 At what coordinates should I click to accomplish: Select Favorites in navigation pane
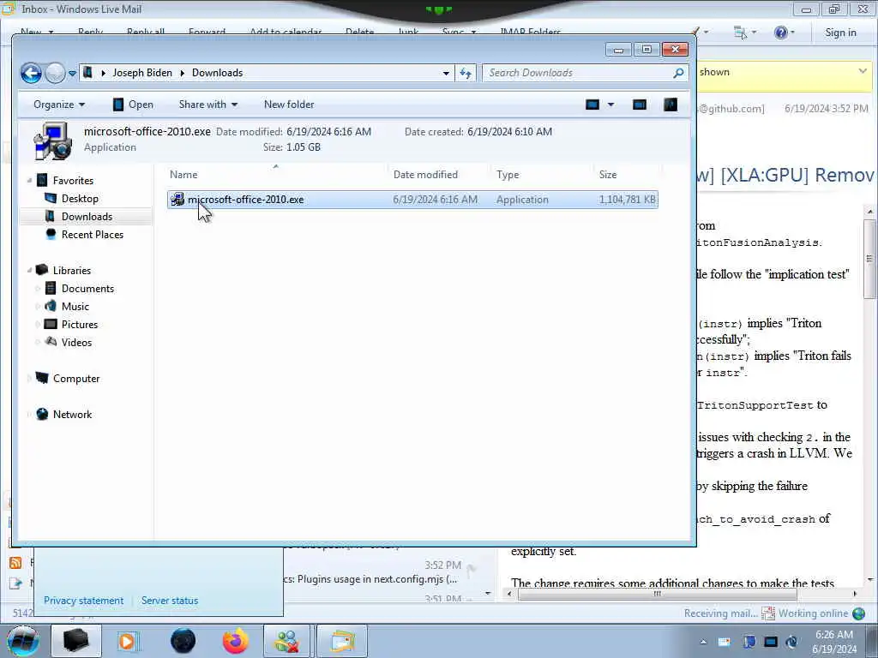tap(73, 181)
